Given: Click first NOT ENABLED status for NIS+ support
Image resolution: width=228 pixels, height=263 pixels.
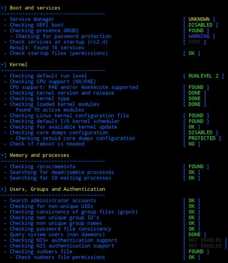Looking at the screenshot, I should (x=205, y=240).
